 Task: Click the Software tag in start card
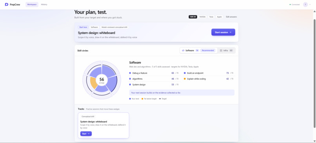click(94, 27)
